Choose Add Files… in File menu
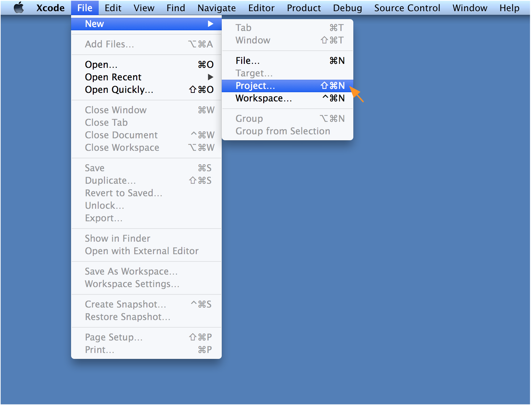Viewport: 531px width, 405px height. point(146,44)
